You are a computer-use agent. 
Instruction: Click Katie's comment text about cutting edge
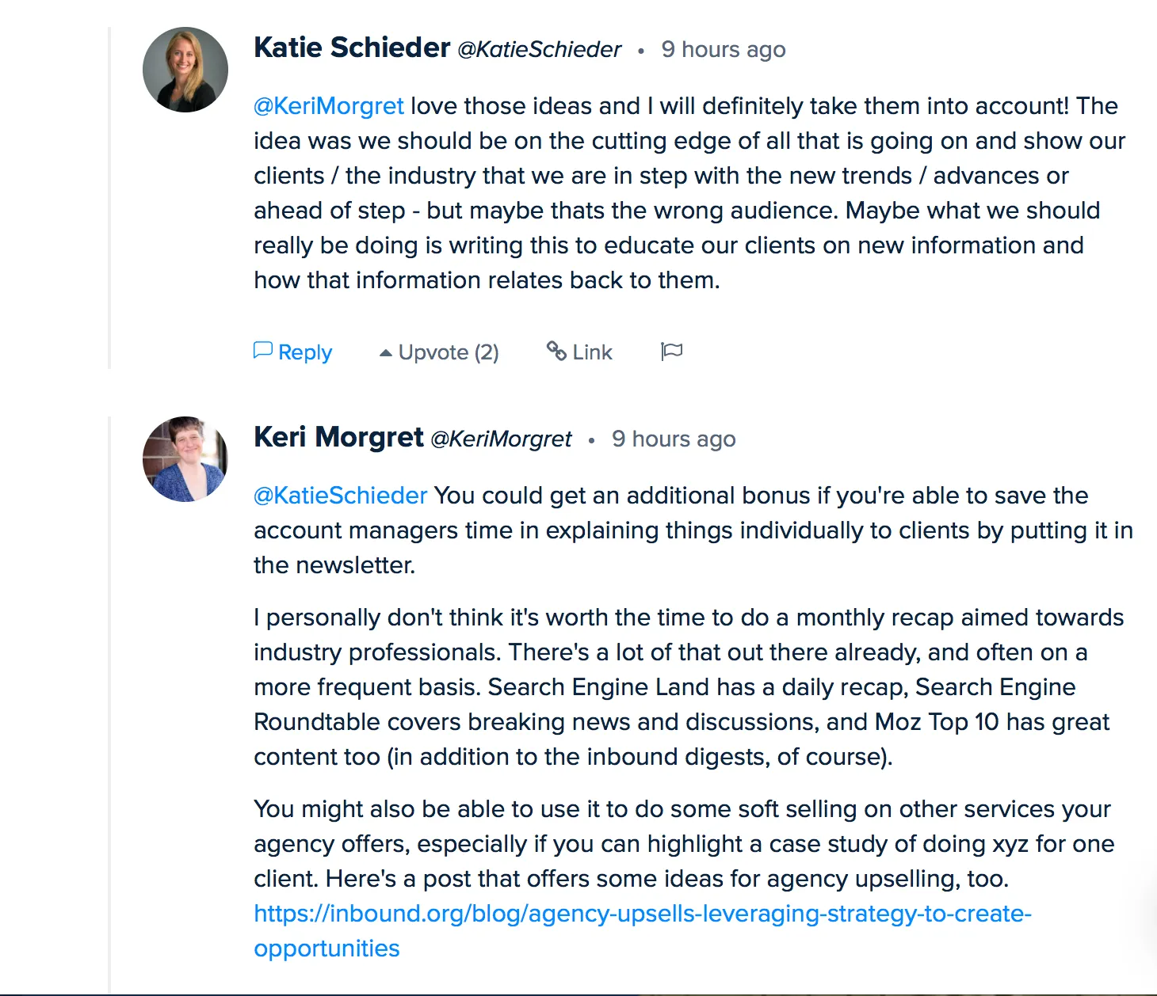click(689, 193)
